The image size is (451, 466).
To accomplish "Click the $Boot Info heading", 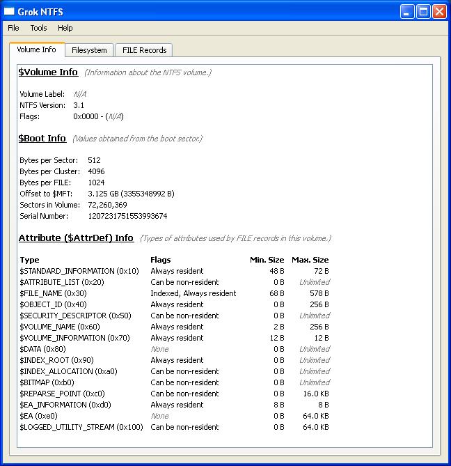I will pyautogui.click(x=42, y=138).
